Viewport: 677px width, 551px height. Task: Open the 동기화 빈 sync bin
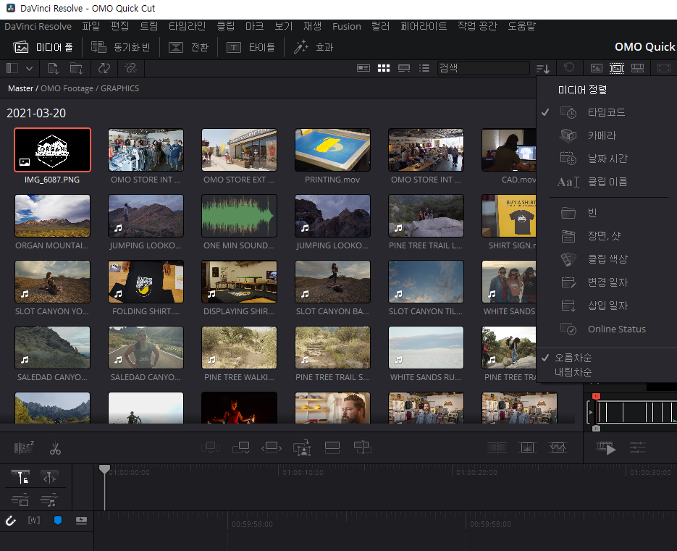120,47
